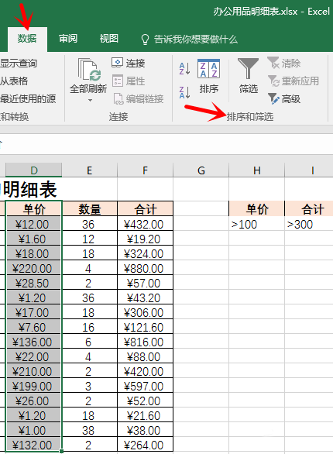This screenshot has width=333, height=454.
Task: Select column D header
Action: (33, 170)
